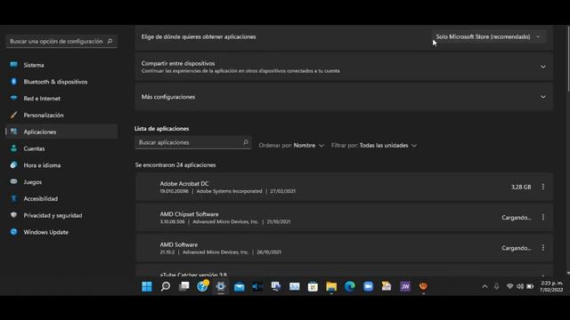This screenshot has width=570, height=320.
Task: Click the volume speaker tray icon
Action: [520, 286]
